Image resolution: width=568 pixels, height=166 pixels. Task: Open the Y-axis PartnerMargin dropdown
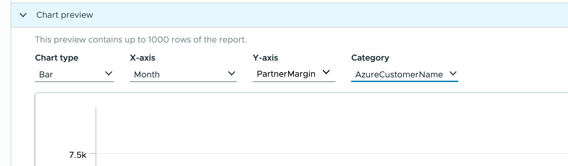[x=286, y=74]
